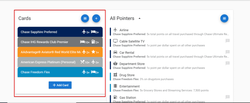This screenshot has height=103, width=250.
Task: Click the feedback icon on Car Rental row
Action: [x=227, y=52]
